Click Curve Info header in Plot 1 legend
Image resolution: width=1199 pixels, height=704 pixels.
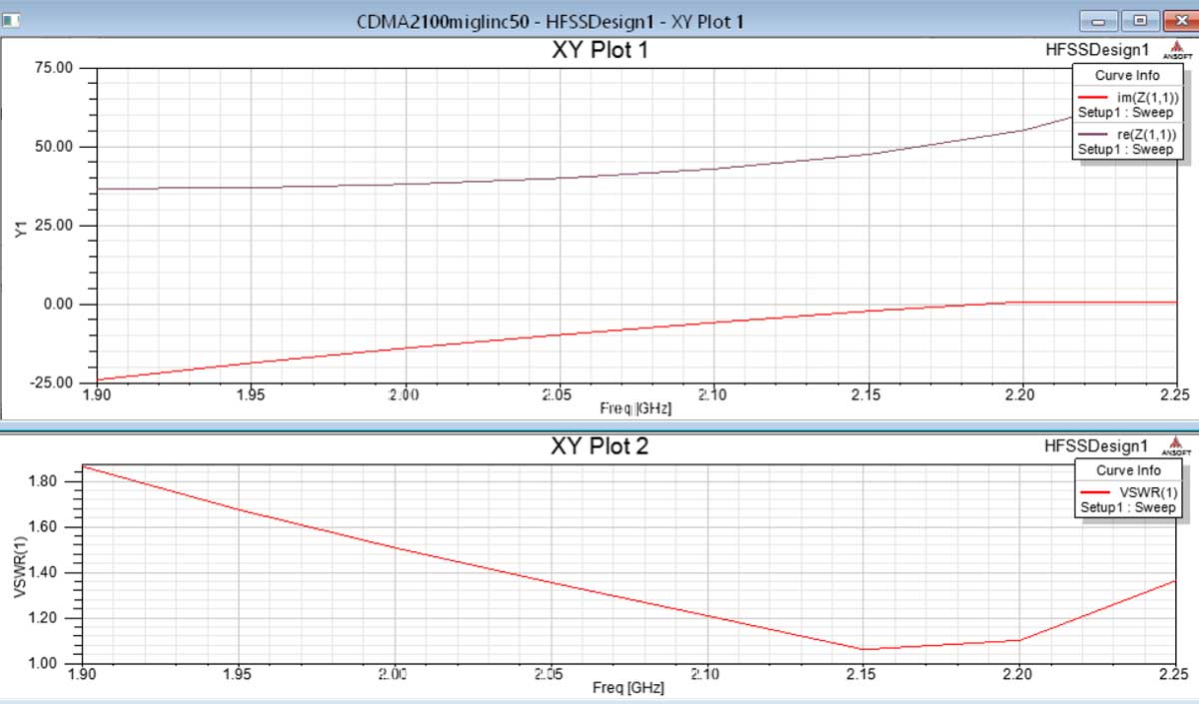pyautogui.click(x=1128, y=75)
